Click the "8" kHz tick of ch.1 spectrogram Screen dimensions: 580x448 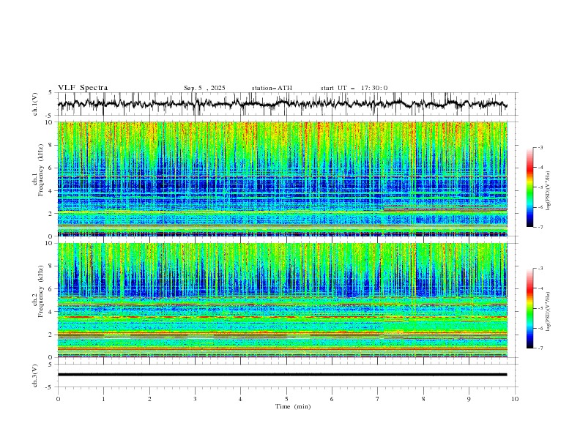(x=51, y=145)
